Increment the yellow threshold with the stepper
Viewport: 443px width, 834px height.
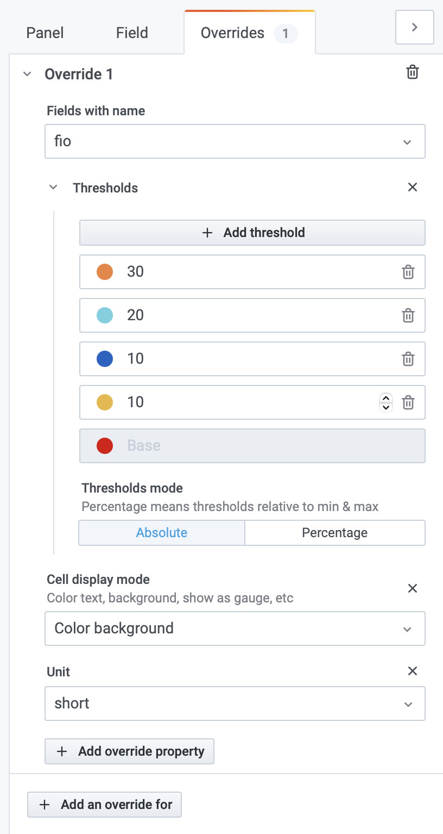click(x=385, y=399)
